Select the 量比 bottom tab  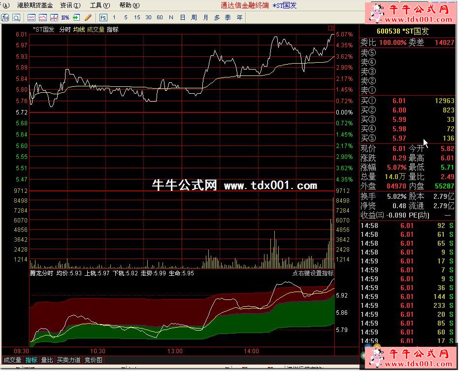click(x=47, y=360)
